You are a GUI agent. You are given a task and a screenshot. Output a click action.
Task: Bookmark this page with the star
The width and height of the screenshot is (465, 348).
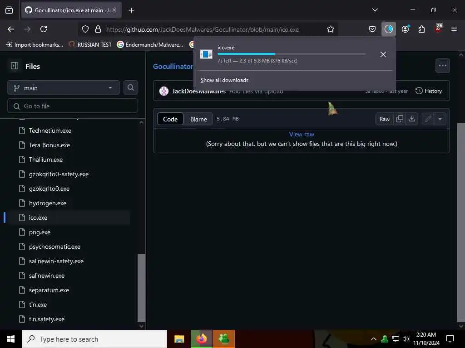click(331, 29)
